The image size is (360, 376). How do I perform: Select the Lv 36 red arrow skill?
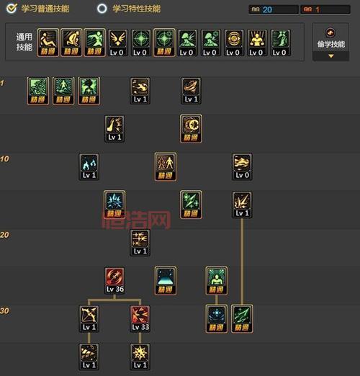tap(114, 281)
